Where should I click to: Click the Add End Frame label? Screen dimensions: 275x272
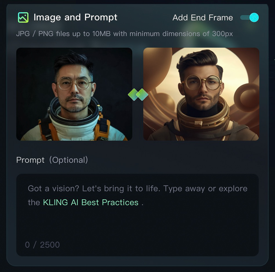pyautogui.click(x=203, y=18)
